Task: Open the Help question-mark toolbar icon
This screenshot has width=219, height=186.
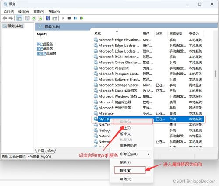Action: pos(48,18)
